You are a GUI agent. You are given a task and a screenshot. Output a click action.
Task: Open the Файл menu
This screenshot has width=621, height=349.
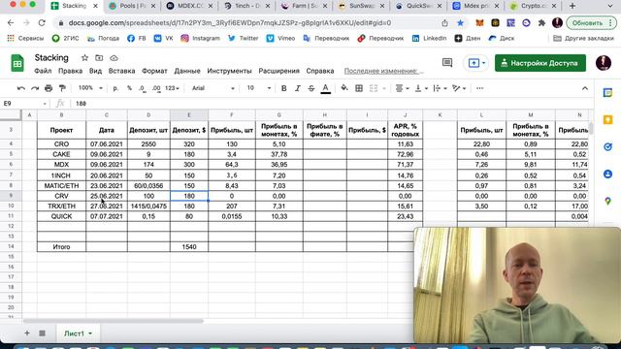[x=43, y=71]
